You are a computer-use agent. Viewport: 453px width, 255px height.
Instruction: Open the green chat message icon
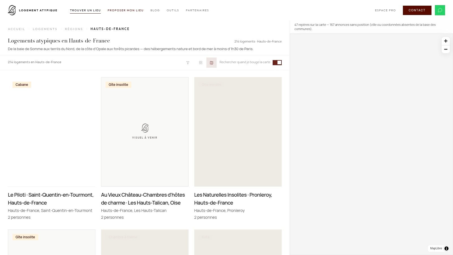click(x=440, y=10)
